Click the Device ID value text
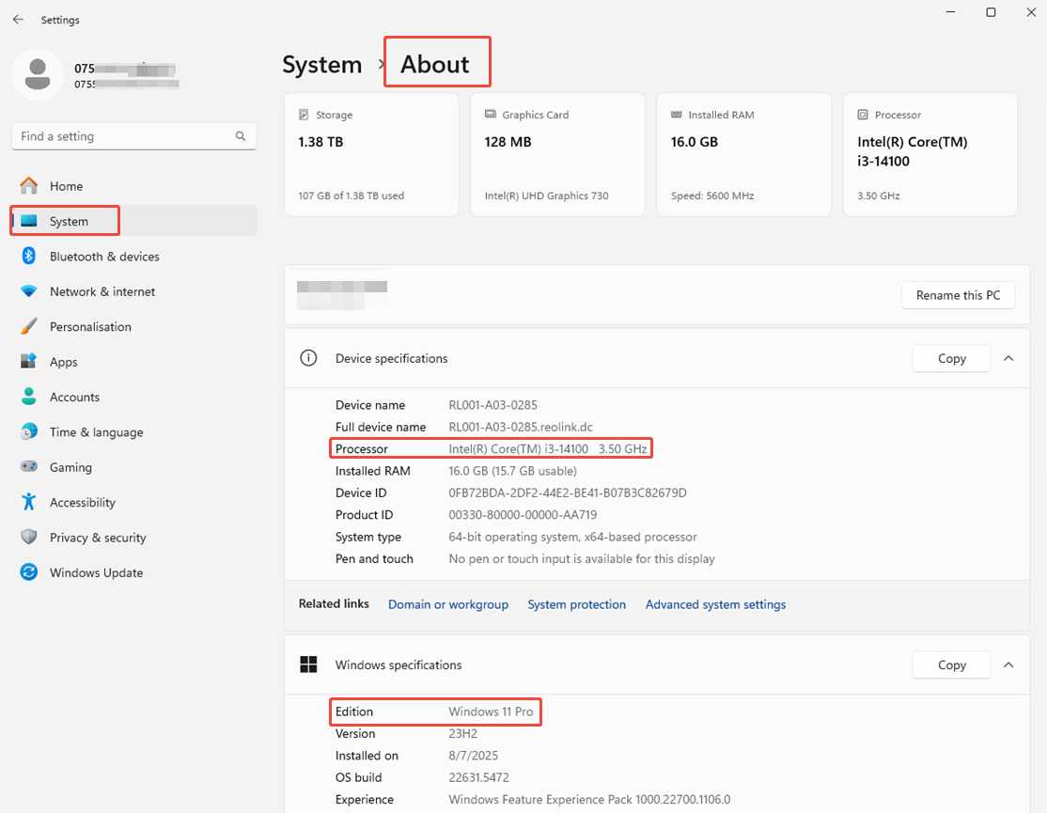The height and width of the screenshot is (813, 1047). 568,492
